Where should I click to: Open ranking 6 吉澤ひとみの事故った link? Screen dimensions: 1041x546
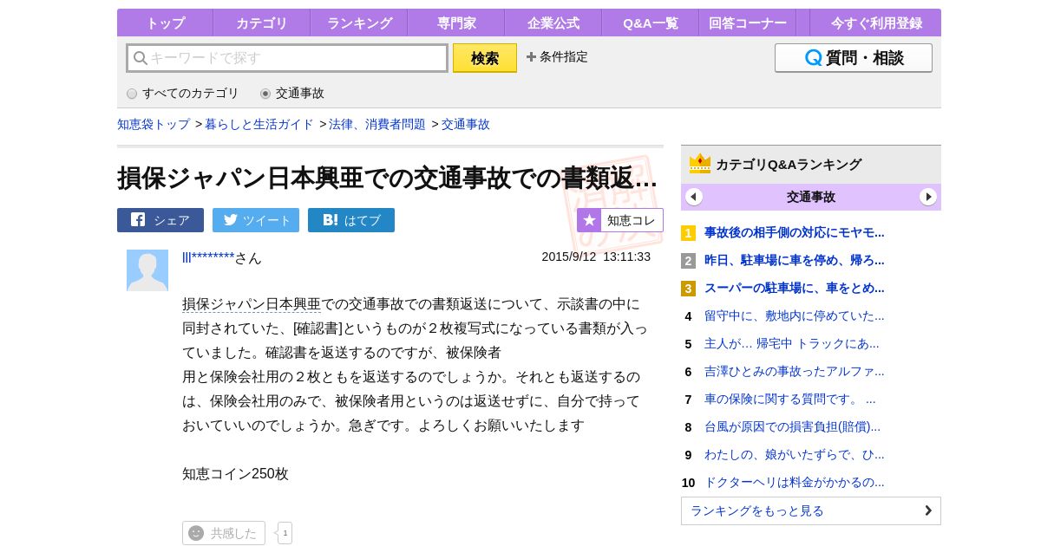pyautogui.click(x=795, y=371)
